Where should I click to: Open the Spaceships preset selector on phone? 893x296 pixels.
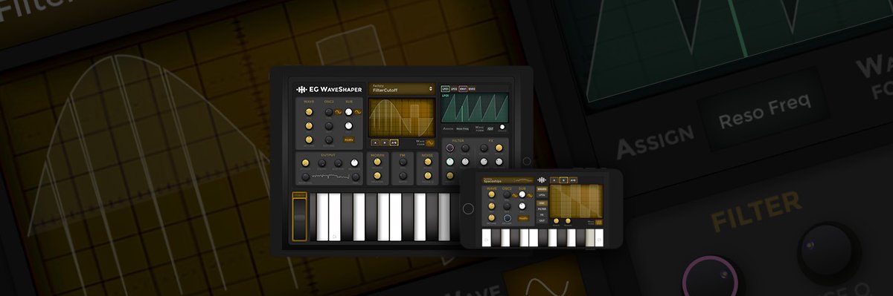coord(508,180)
